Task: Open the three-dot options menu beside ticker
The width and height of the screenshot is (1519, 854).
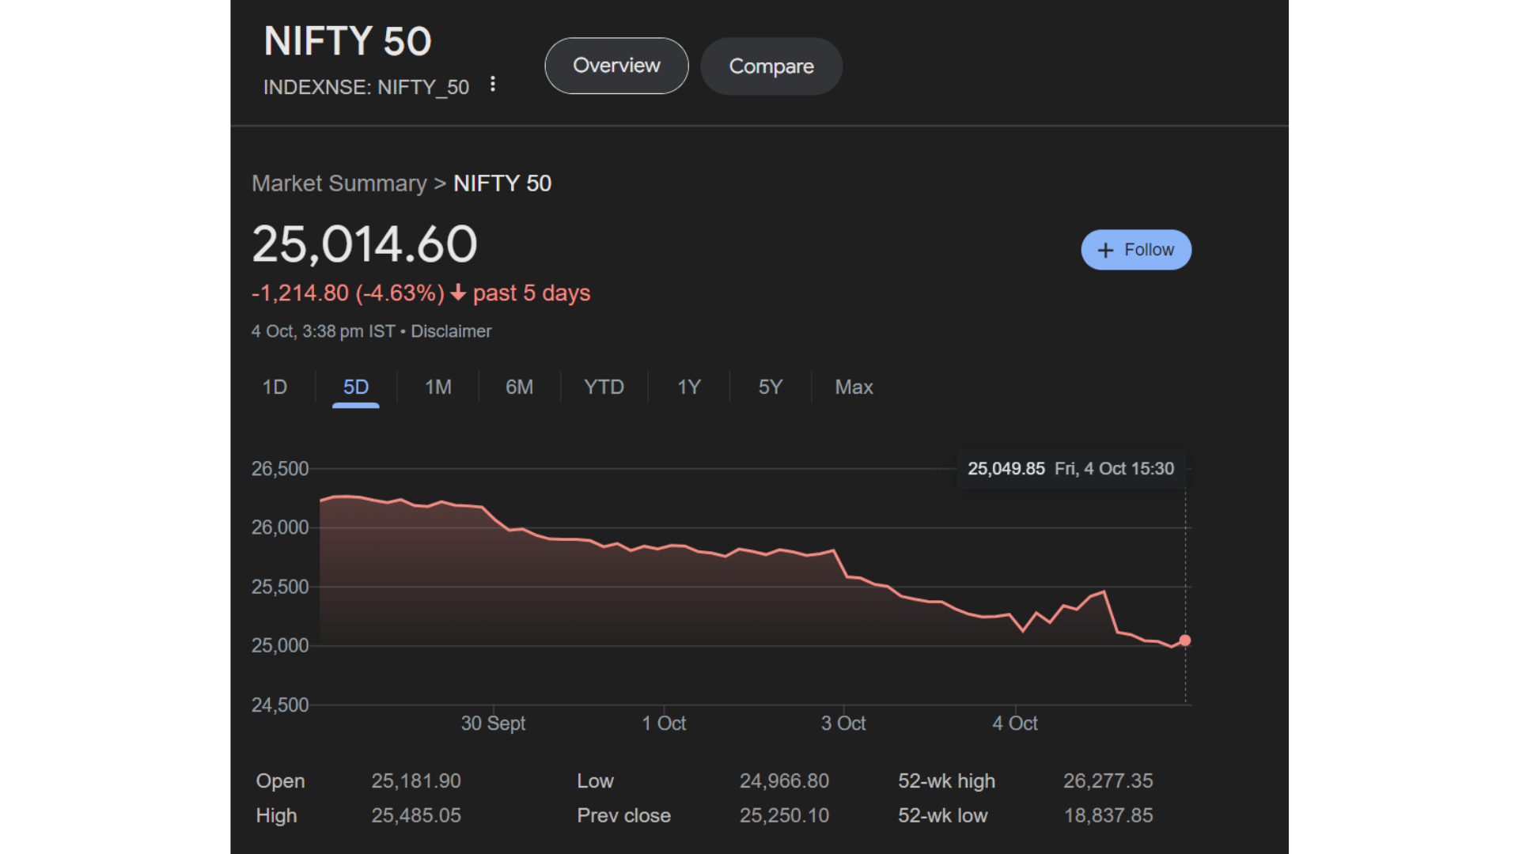Action: pyautogui.click(x=493, y=84)
